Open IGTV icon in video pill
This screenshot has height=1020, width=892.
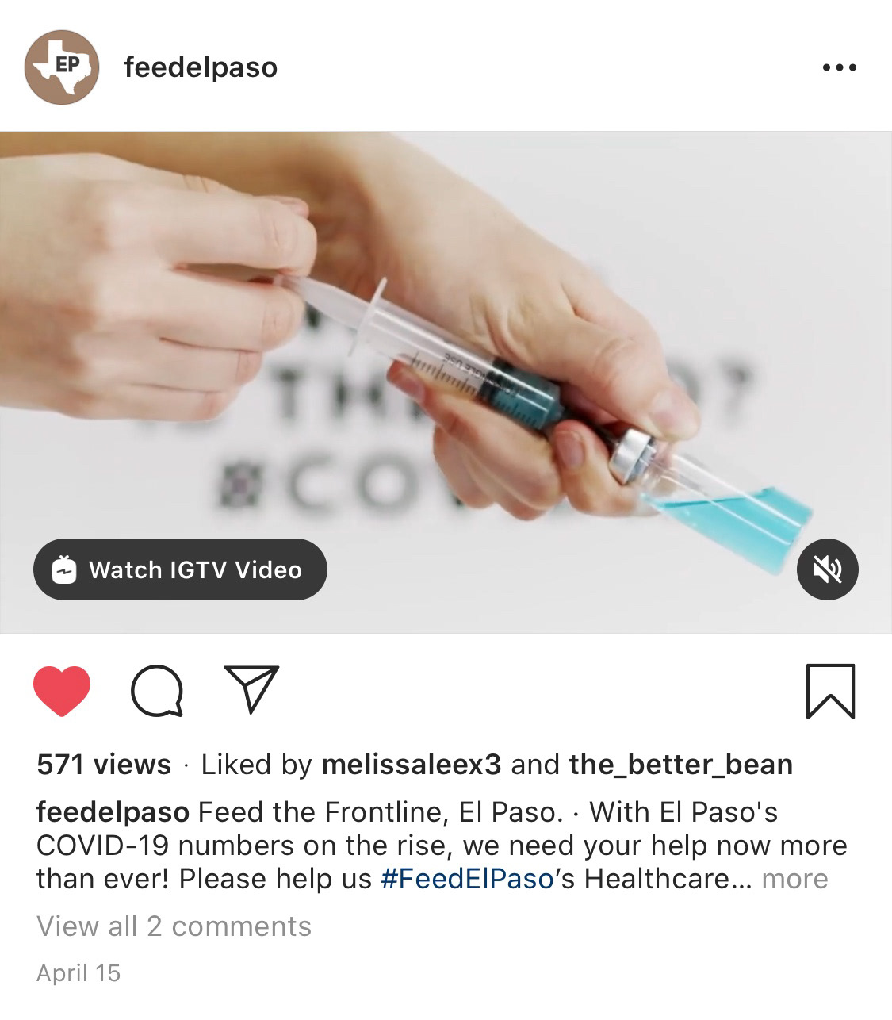[x=63, y=569]
